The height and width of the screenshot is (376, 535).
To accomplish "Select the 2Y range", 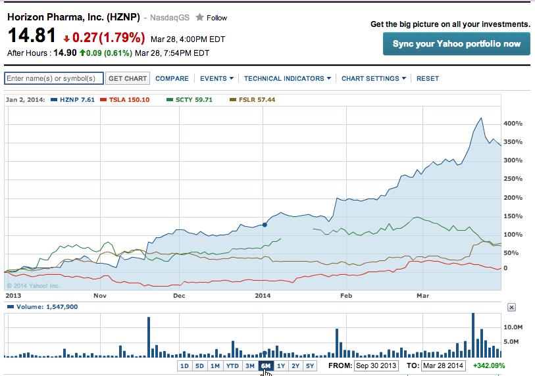I will click(x=295, y=365).
